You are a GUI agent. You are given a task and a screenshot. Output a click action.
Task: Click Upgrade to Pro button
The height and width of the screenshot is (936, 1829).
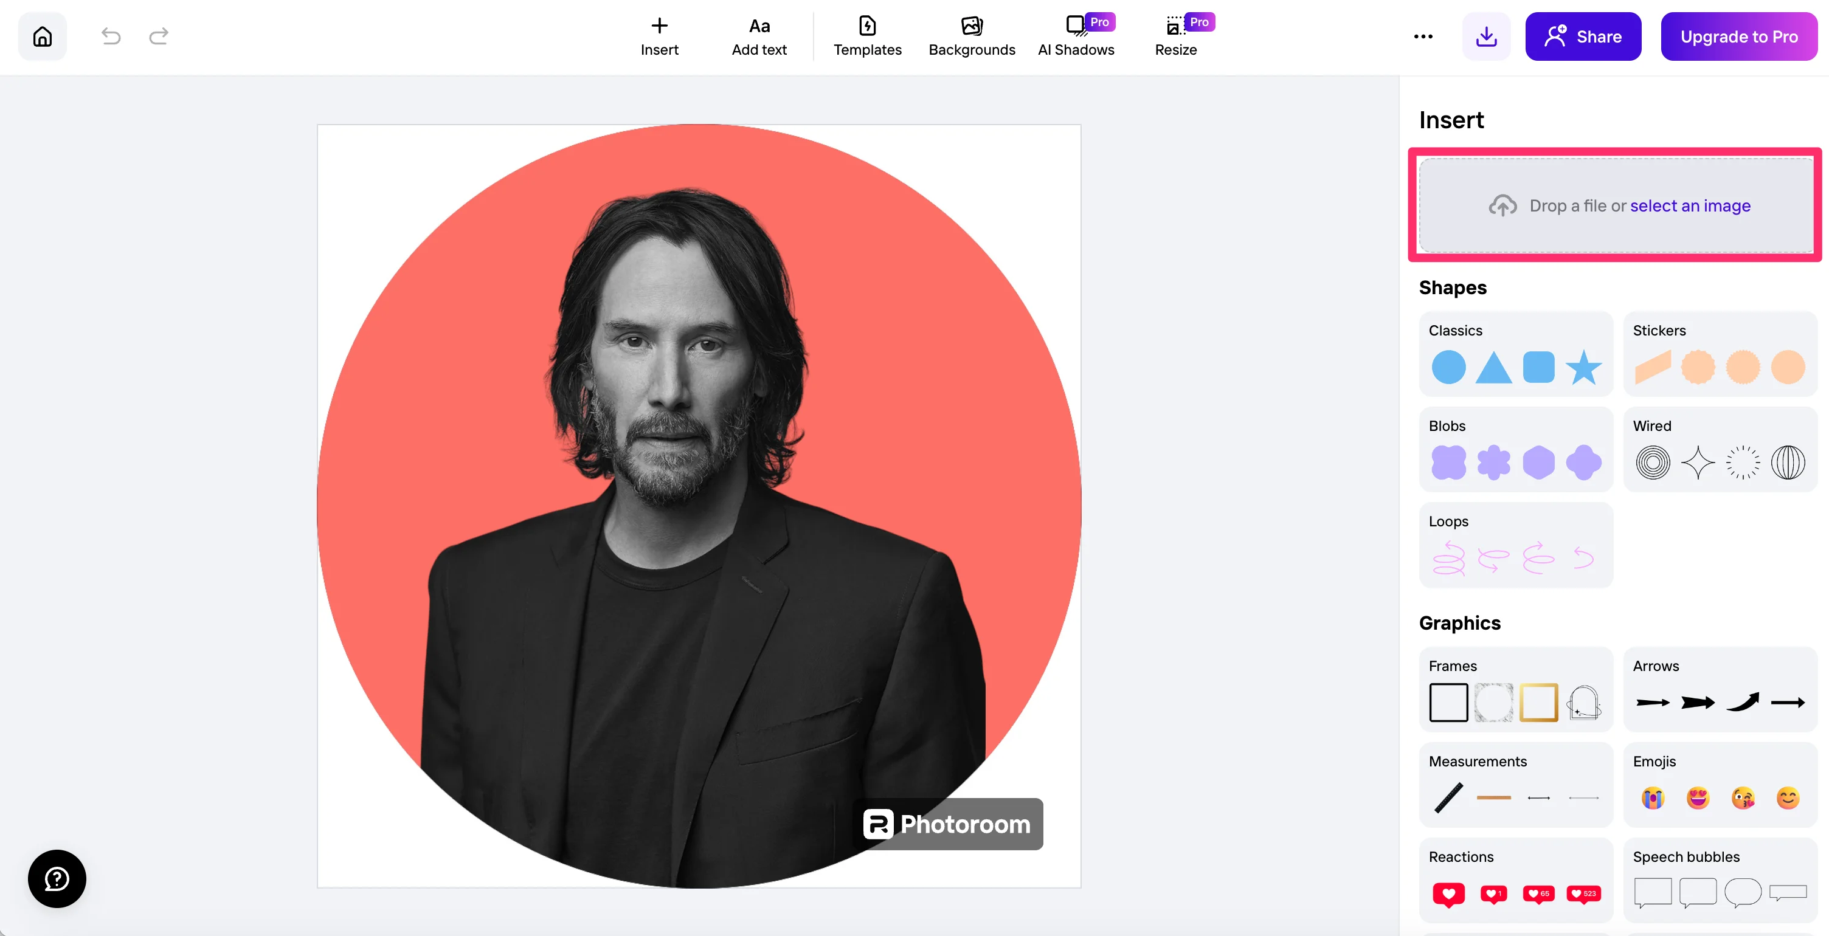point(1739,36)
